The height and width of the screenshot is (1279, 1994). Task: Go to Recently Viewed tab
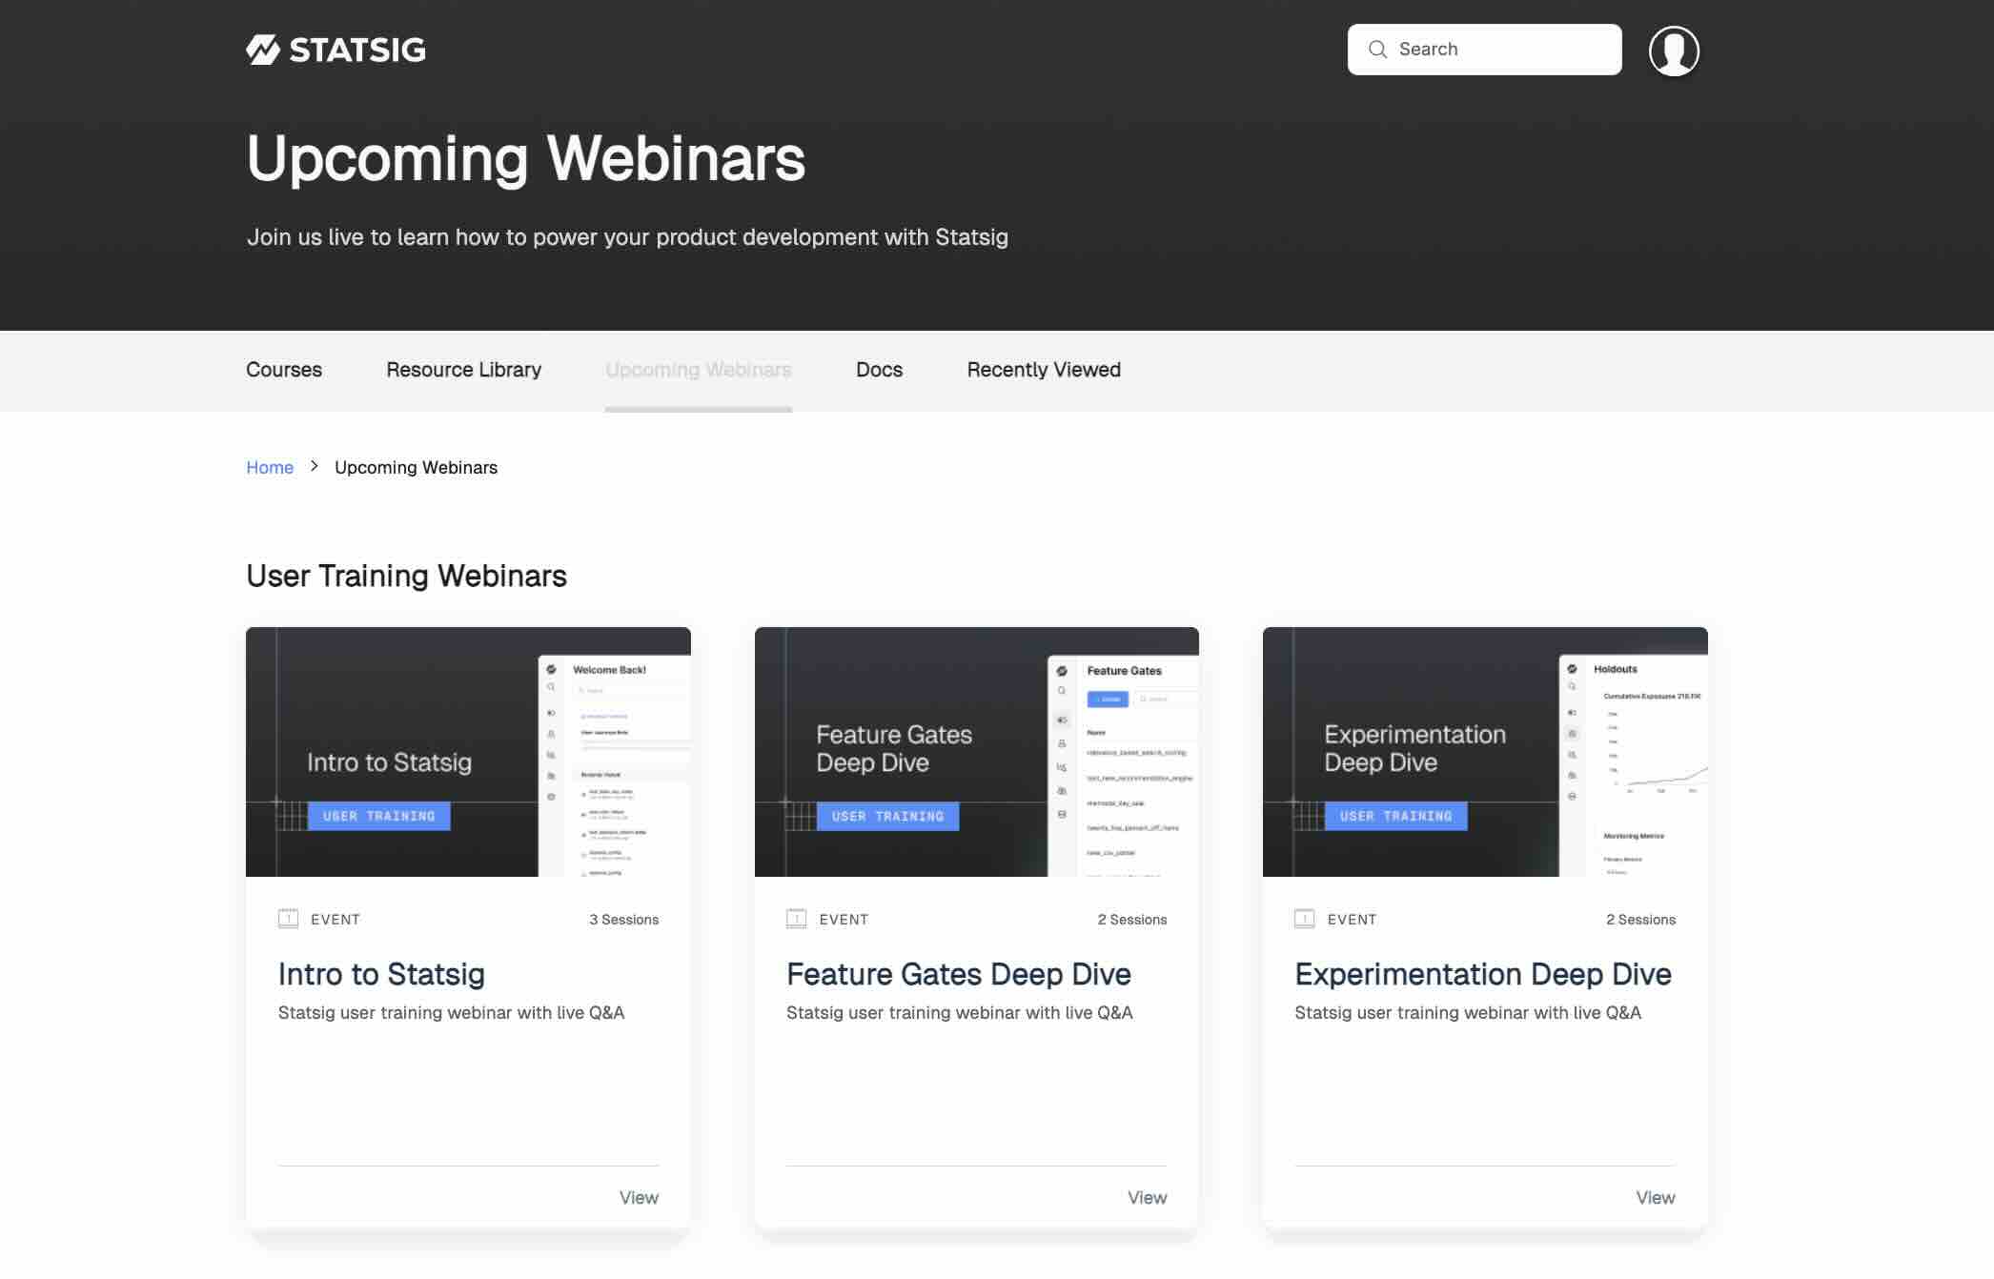[x=1044, y=370]
